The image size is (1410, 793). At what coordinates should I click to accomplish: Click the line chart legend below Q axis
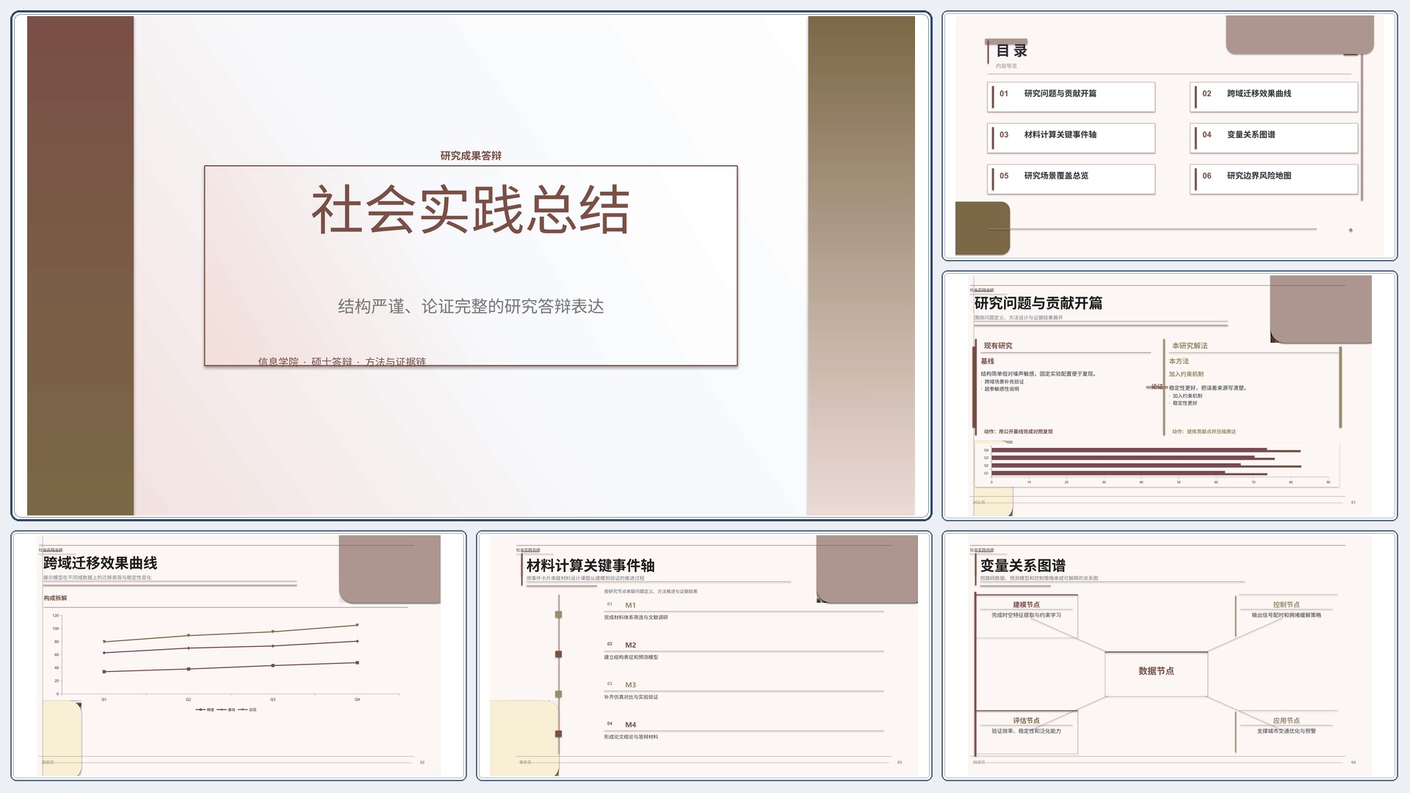click(226, 710)
